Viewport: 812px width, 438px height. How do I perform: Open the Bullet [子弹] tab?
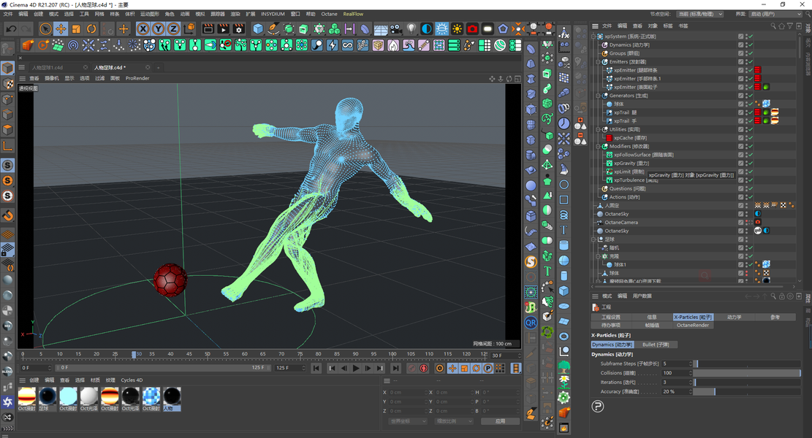click(x=656, y=345)
